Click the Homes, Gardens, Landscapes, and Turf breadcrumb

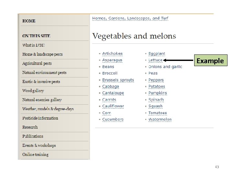click(130, 18)
